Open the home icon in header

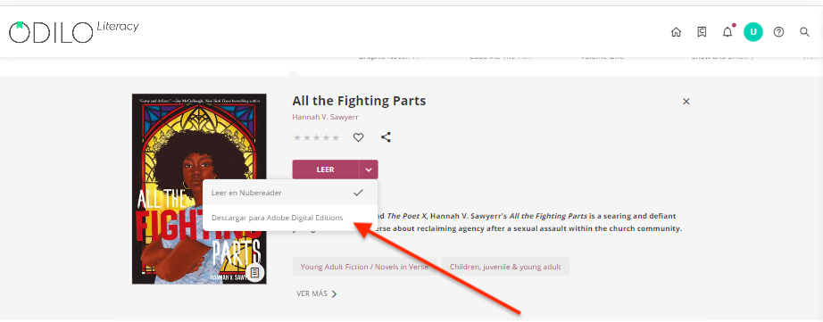coord(676,32)
